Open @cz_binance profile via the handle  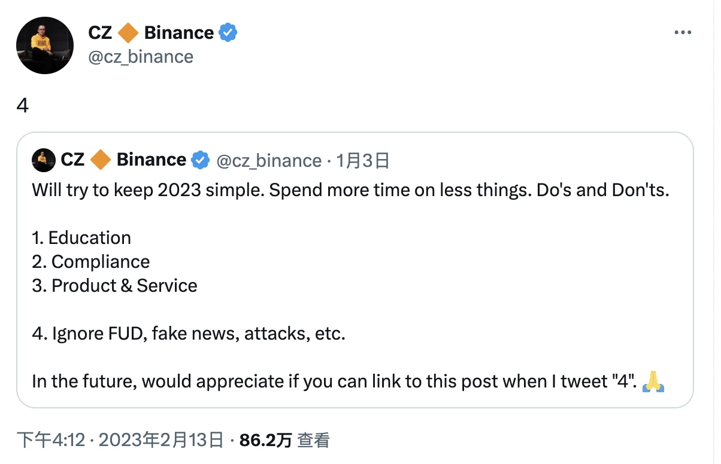tap(141, 57)
